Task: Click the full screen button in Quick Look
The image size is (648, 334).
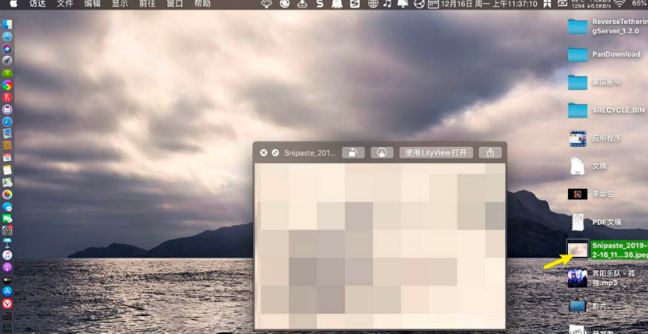Action: click(x=275, y=153)
